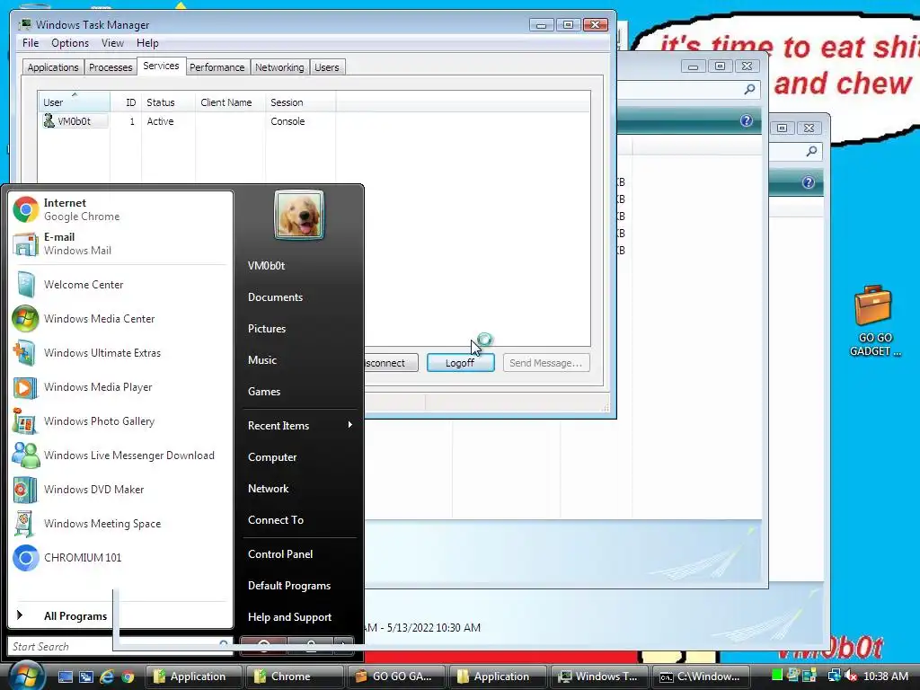Open shutdown options arrow in Start menu
Image resolution: width=920 pixels, height=690 pixels.
tap(344, 645)
